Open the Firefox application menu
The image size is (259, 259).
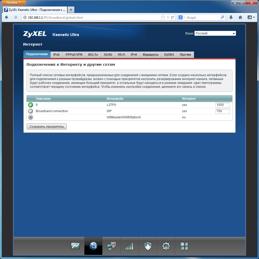[x=14, y=3]
